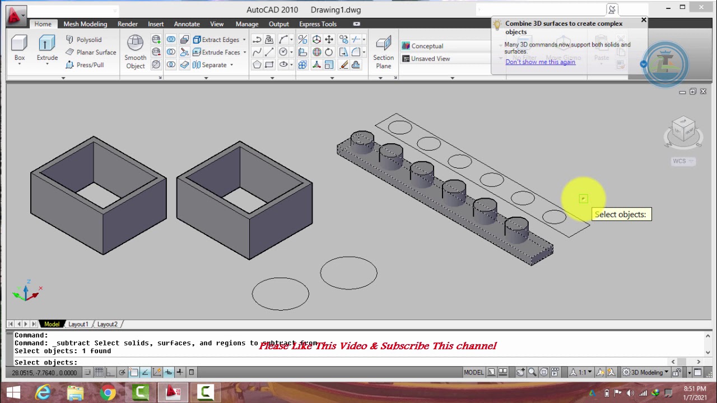Activate the Extrude tool
717x403 pixels.
[x=47, y=47]
